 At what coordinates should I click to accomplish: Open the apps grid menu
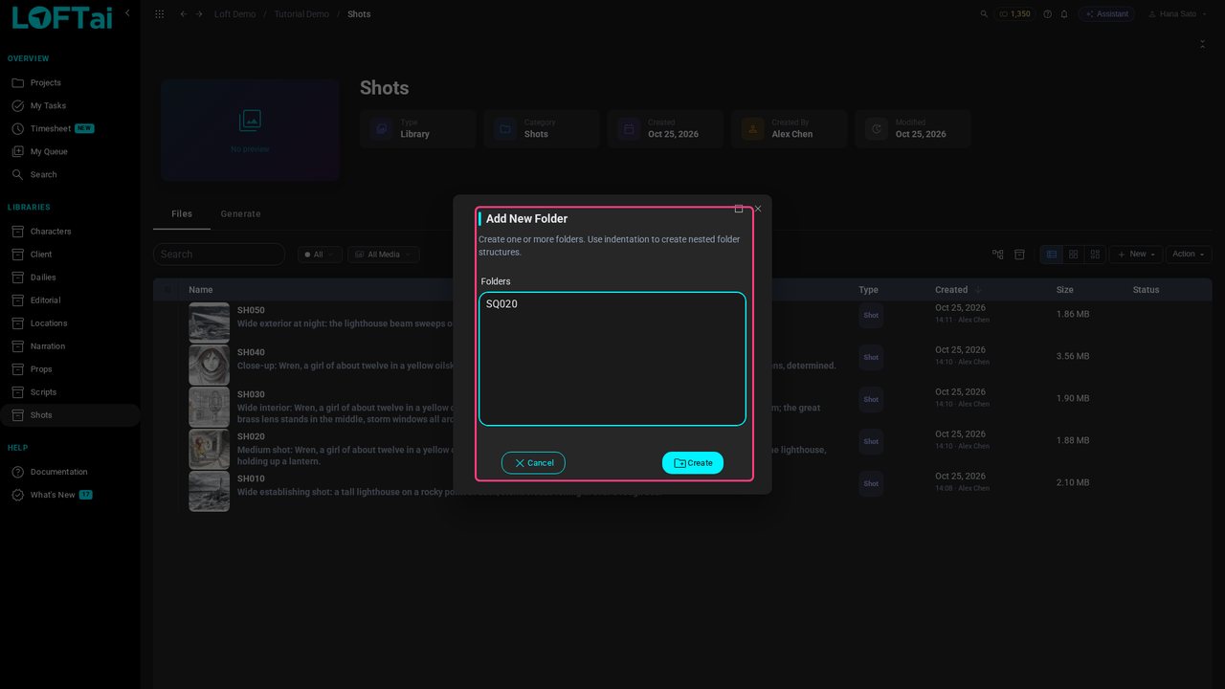click(x=159, y=14)
